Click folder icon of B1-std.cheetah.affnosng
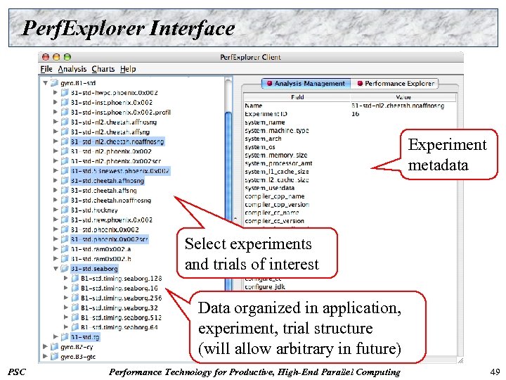This screenshot has height=380, width=506. (65, 181)
